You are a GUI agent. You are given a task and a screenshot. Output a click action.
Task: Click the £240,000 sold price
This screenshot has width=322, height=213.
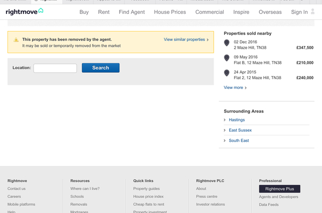[305, 78]
